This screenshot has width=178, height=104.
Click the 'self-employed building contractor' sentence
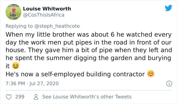pyautogui.click(x=75, y=74)
